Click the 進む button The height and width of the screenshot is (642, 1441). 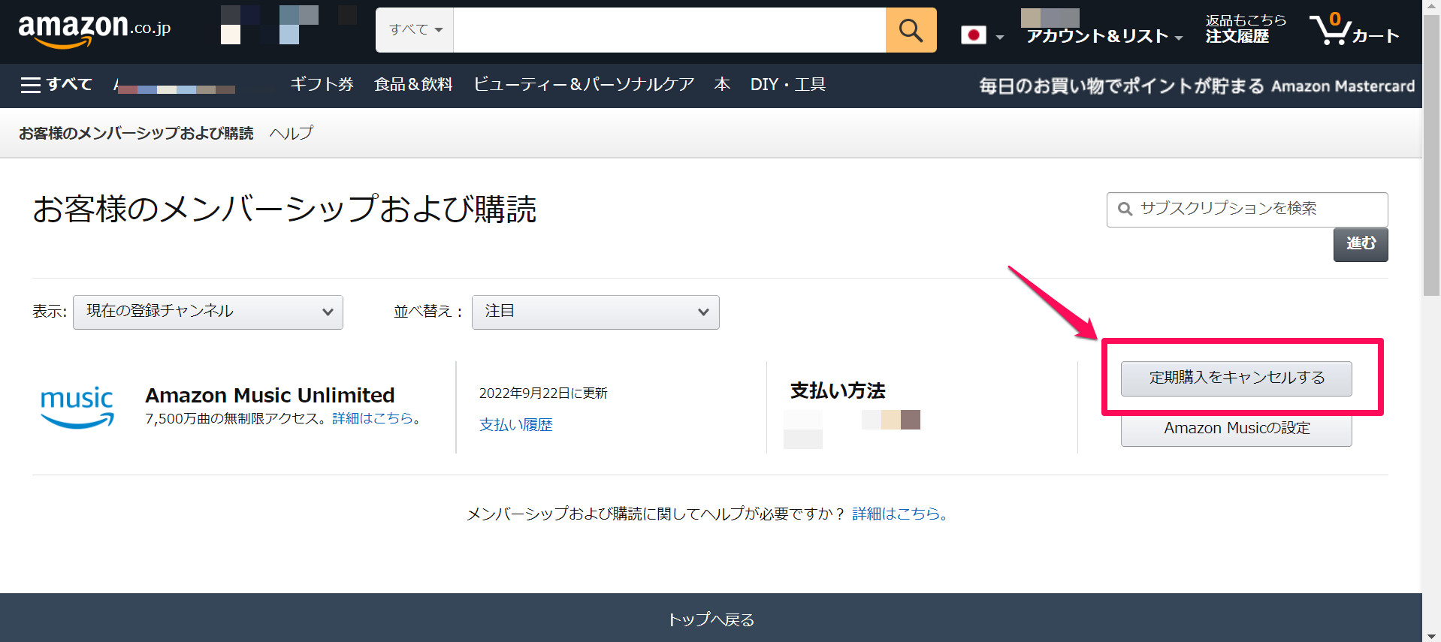pos(1361,245)
